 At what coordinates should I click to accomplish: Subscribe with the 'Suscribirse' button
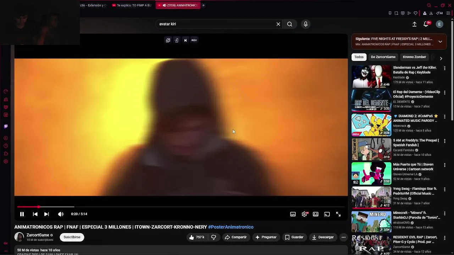72,237
